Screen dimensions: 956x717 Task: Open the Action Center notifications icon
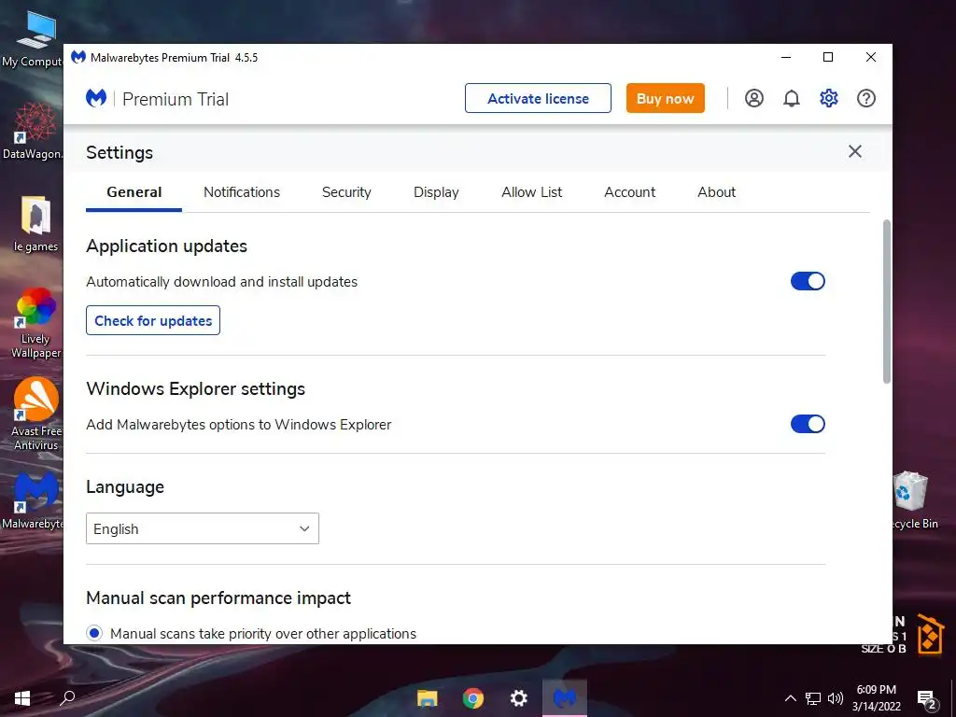click(927, 700)
